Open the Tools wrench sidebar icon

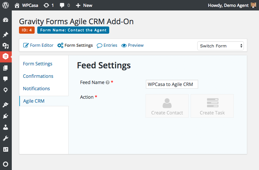click(x=6, y=138)
